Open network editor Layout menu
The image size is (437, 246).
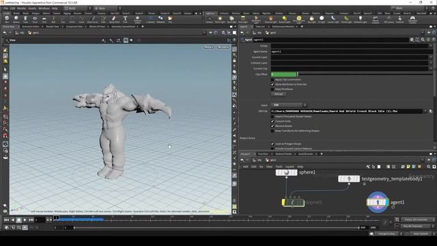coord(290,167)
